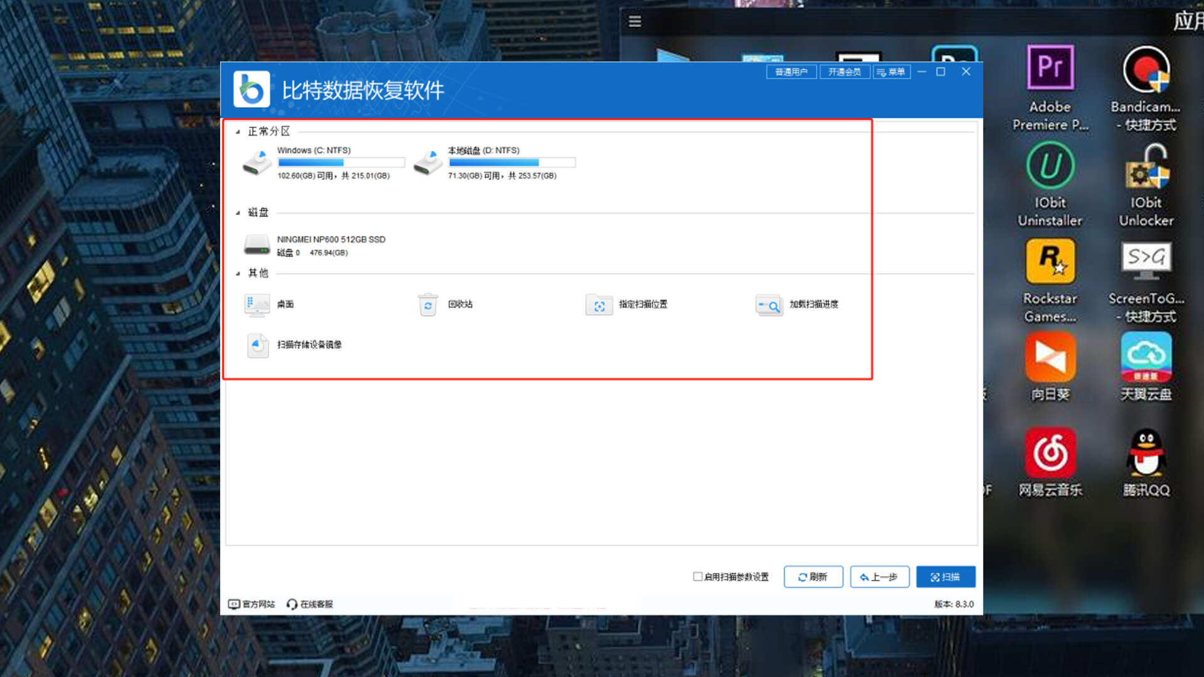Image resolution: width=1204 pixels, height=677 pixels.
Task: Choose the Recycle Bin (回收站) icon
Action: 428,305
